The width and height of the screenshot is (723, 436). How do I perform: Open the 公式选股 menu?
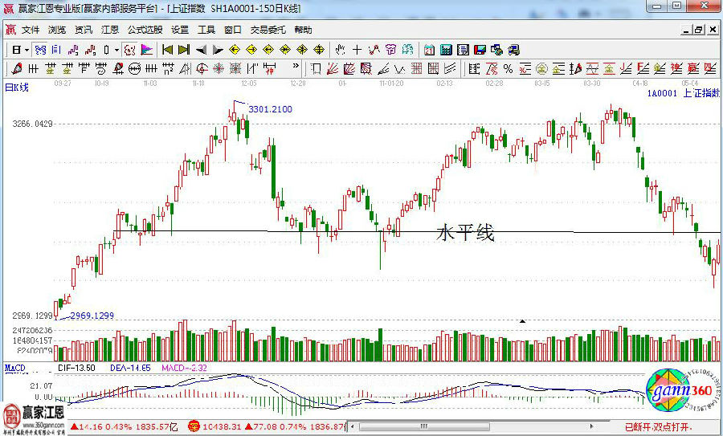coord(145,30)
